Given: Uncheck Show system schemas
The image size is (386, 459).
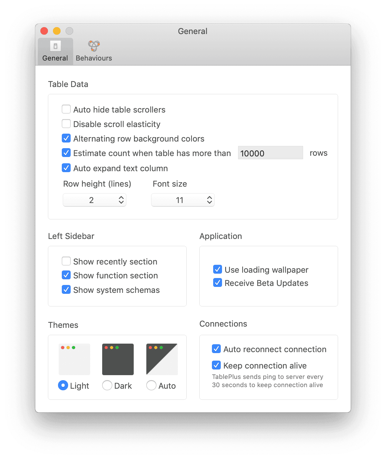Looking at the screenshot, I should pos(66,289).
